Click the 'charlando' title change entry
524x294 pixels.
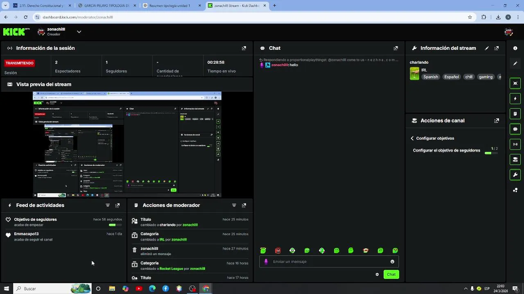click(x=190, y=222)
